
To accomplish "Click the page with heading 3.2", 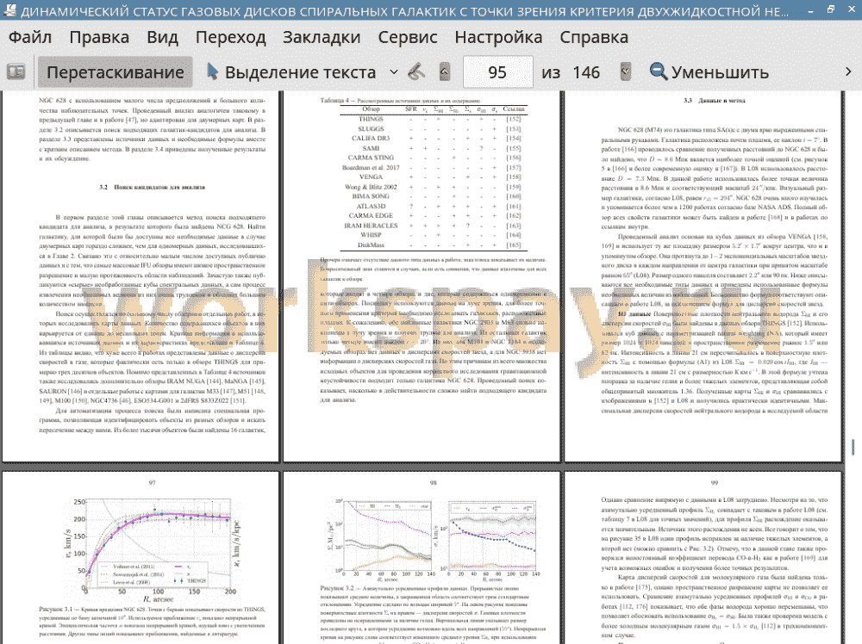I will coord(141,276).
